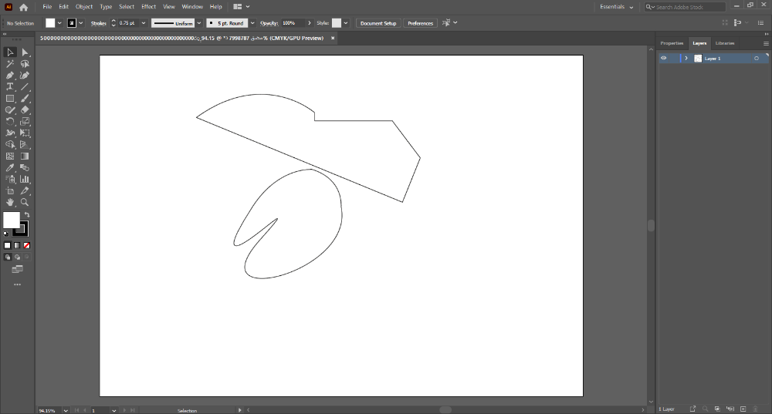
Task: Reset default fill and stroke
Action: tap(6, 234)
